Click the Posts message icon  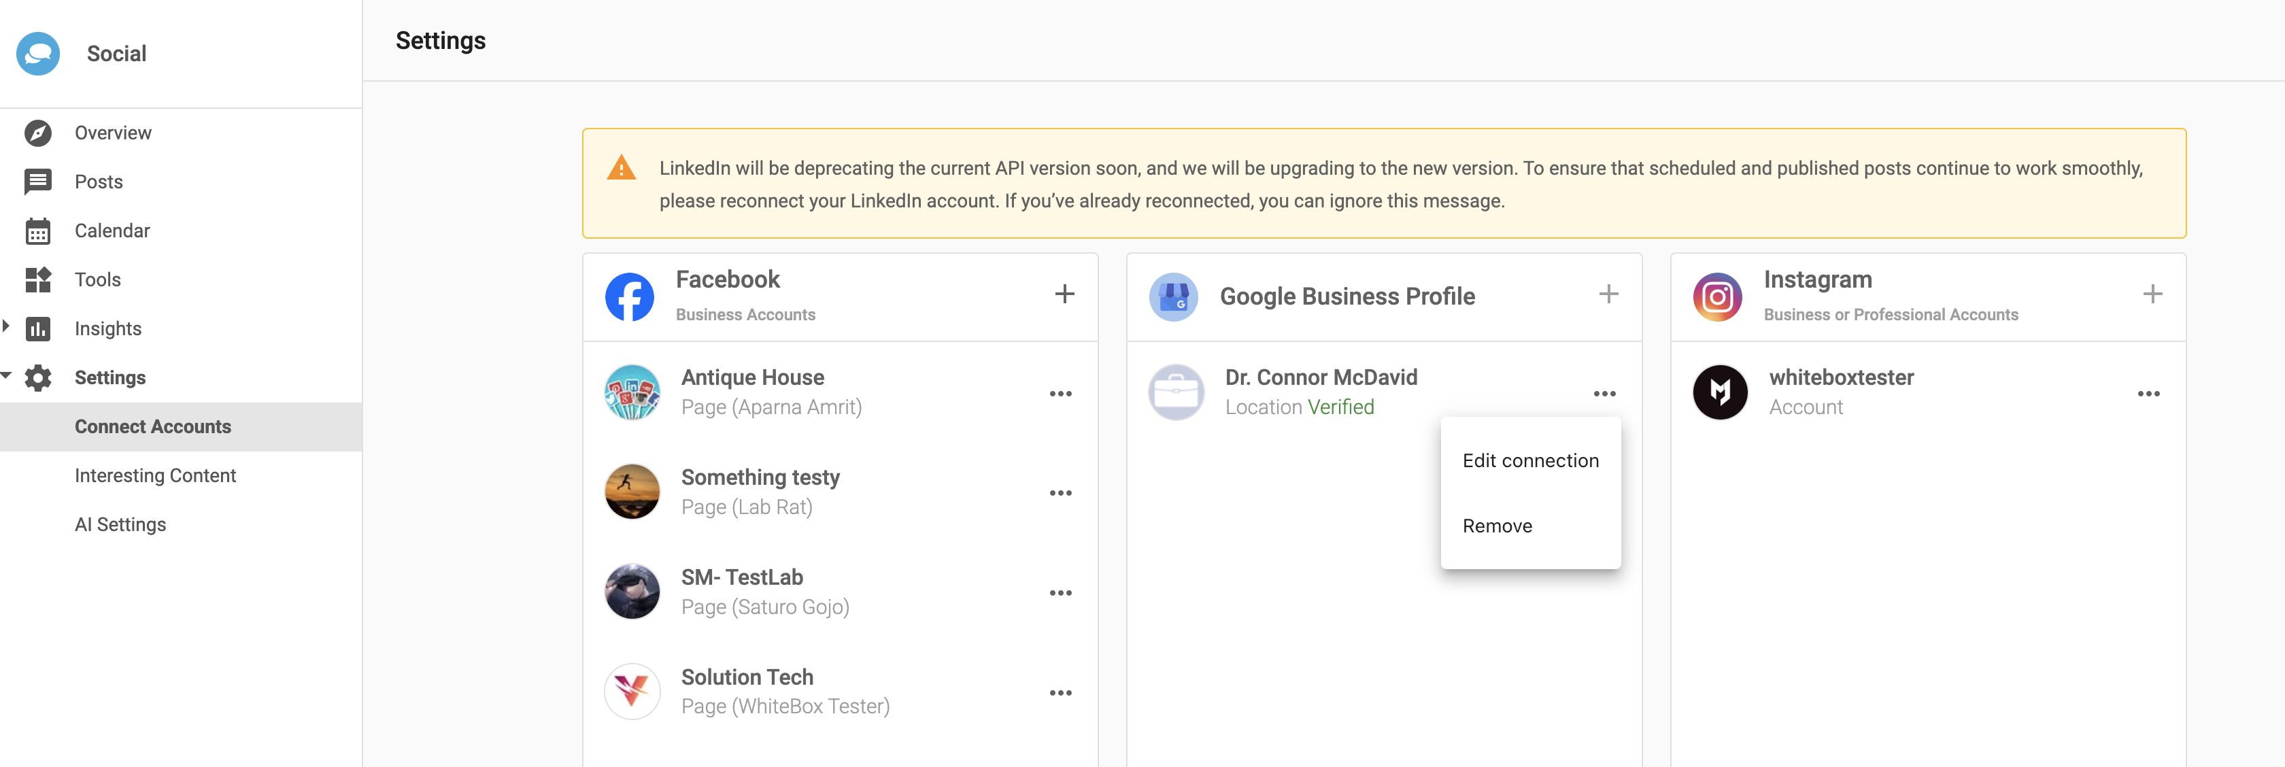(x=37, y=182)
